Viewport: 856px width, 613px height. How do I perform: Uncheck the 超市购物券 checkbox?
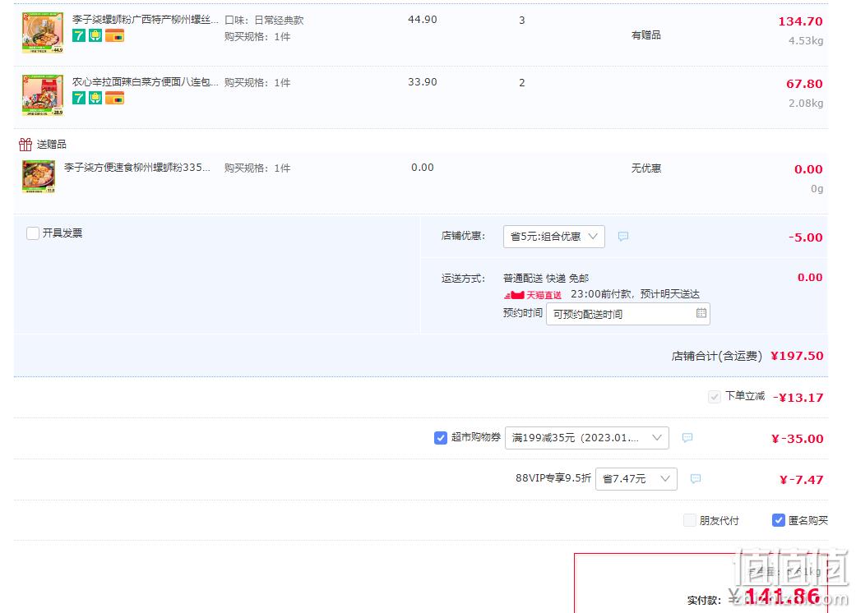point(441,437)
